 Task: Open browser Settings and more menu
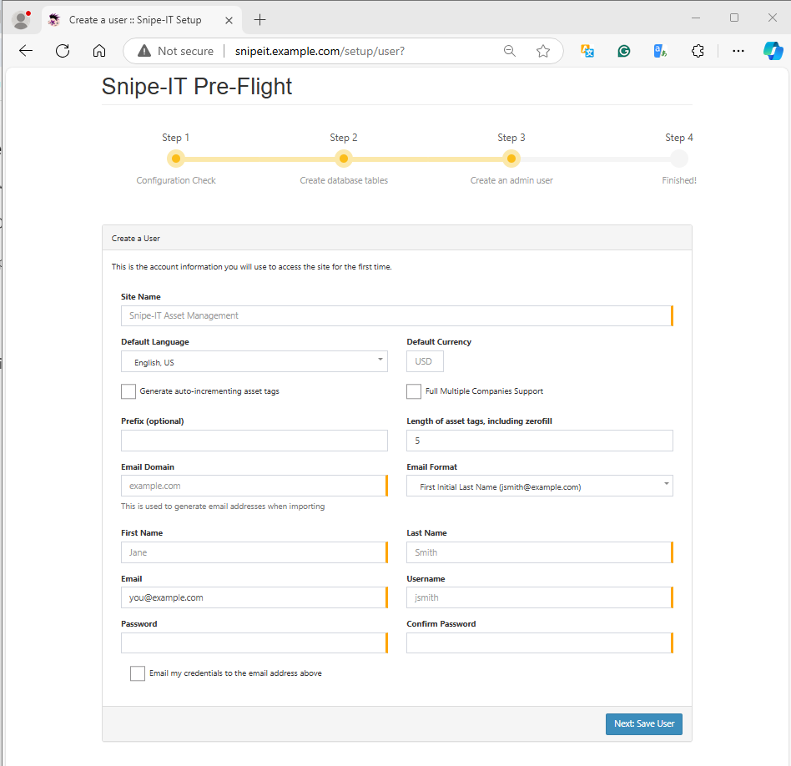pyautogui.click(x=738, y=51)
